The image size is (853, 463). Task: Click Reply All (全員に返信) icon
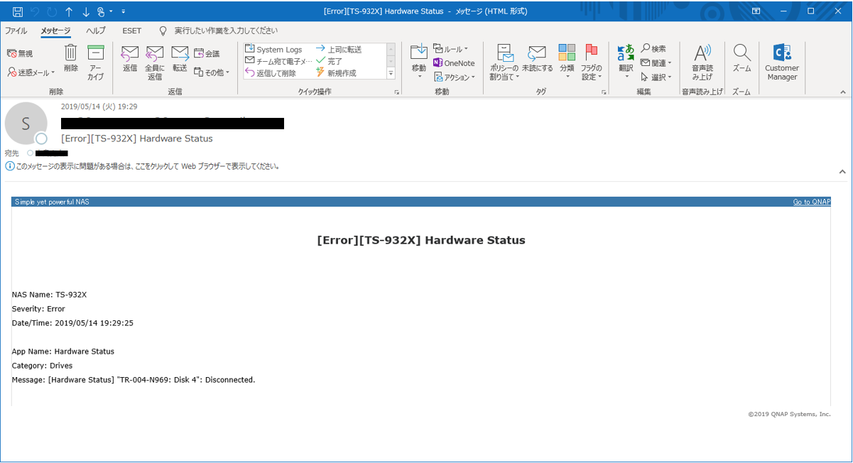pyautogui.click(x=155, y=54)
